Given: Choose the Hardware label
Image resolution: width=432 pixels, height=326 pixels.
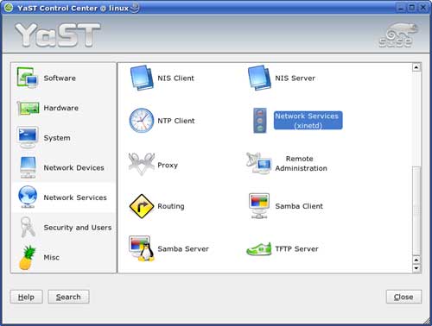Looking at the screenshot, I should [61, 108].
